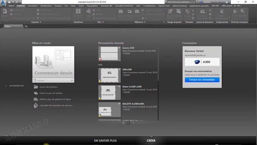Screen dimensions: 257x145
Task: Click the first icon in Point de connexion panel
Action: [235, 11]
